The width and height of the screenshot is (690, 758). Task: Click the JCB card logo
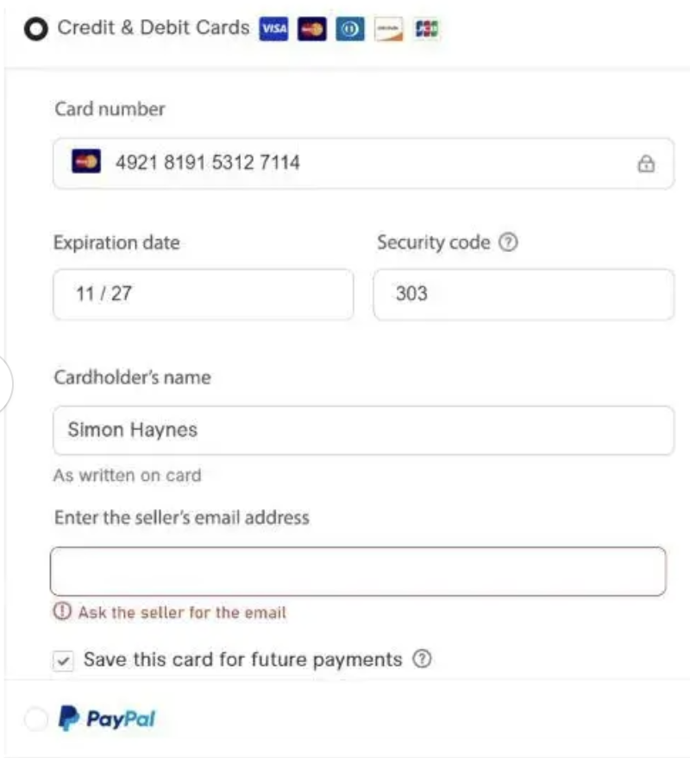pos(426,29)
